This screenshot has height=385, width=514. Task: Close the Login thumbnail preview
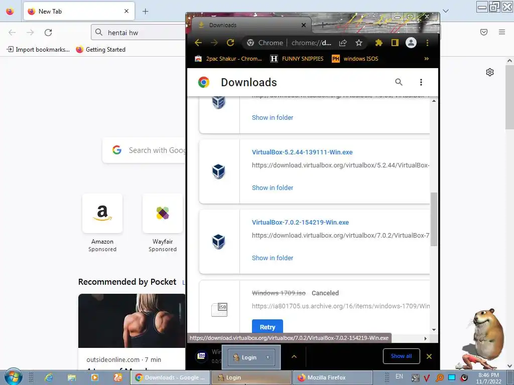[268, 357]
